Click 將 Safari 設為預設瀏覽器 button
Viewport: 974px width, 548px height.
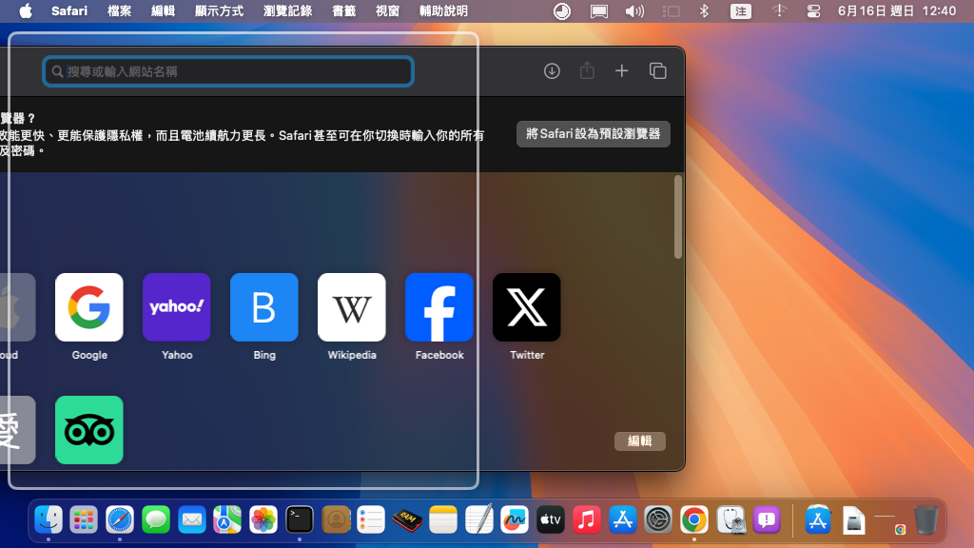(594, 134)
